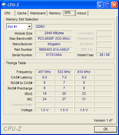
Task: Click the Slot #1 combo box text
Action: coord(12,27)
